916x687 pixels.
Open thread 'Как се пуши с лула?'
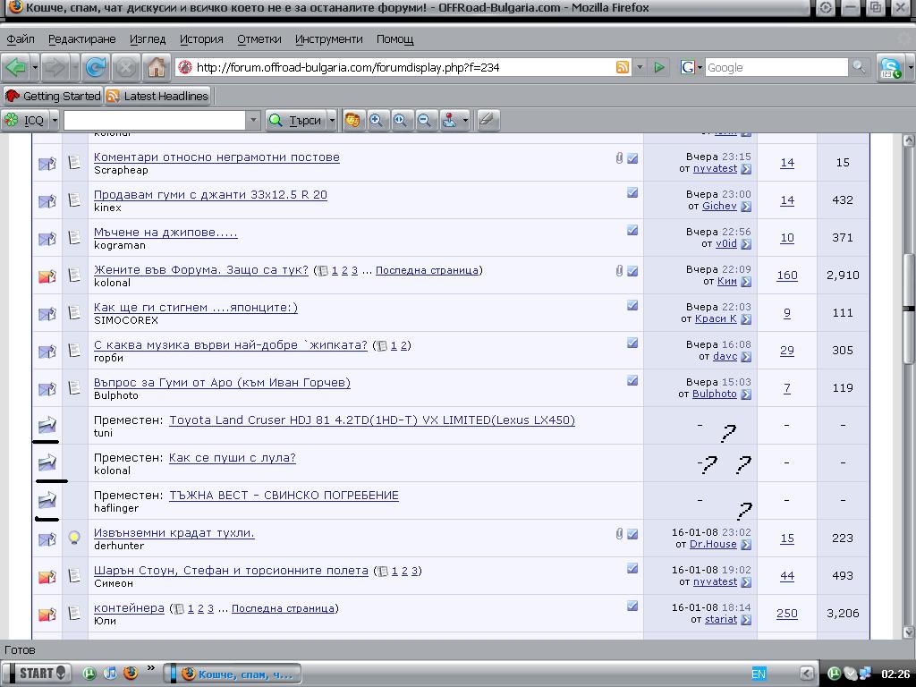click(232, 458)
